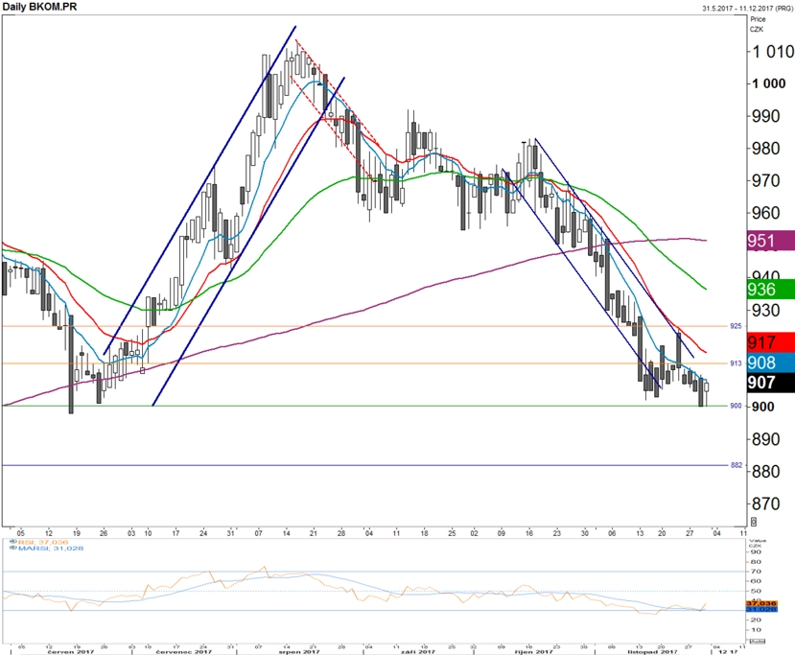Image resolution: width=795 pixels, height=655 pixels.
Task: Click the small scale icon below price axis
Action: (x=754, y=521)
